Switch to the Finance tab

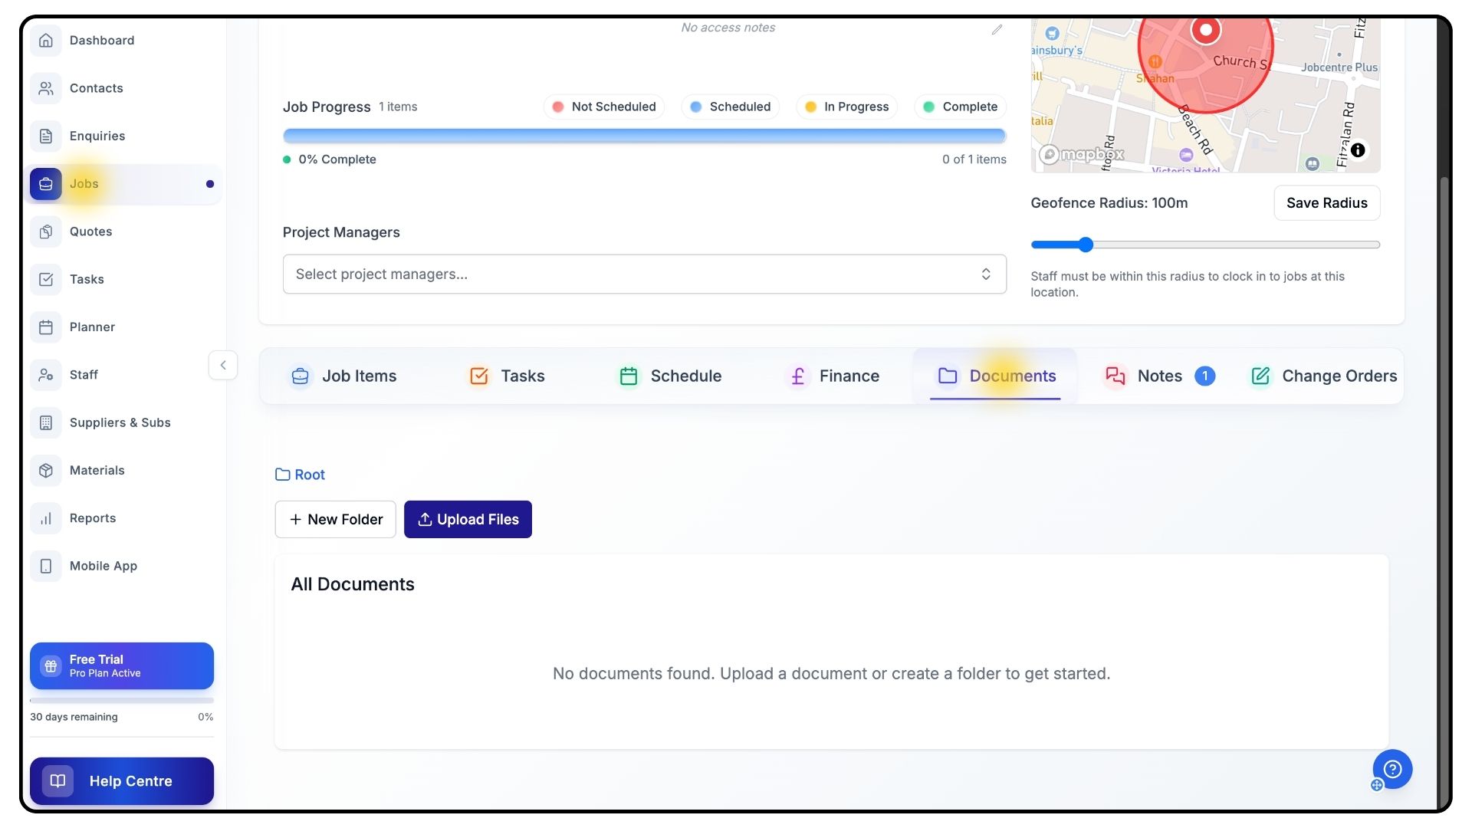tap(834, 376)
